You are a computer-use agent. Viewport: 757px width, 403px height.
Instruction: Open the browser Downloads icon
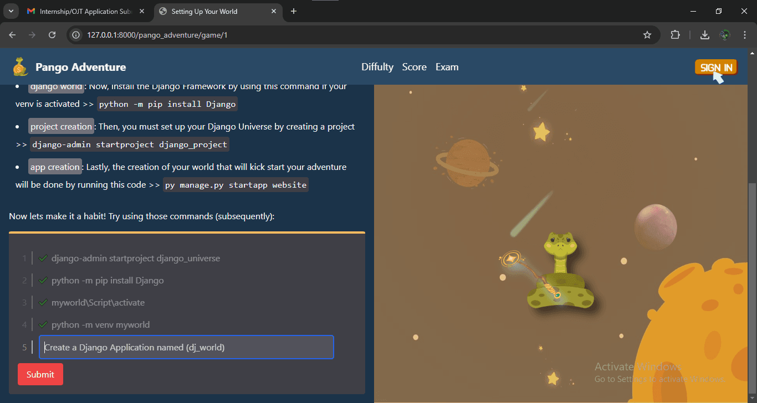pos(704,35)
